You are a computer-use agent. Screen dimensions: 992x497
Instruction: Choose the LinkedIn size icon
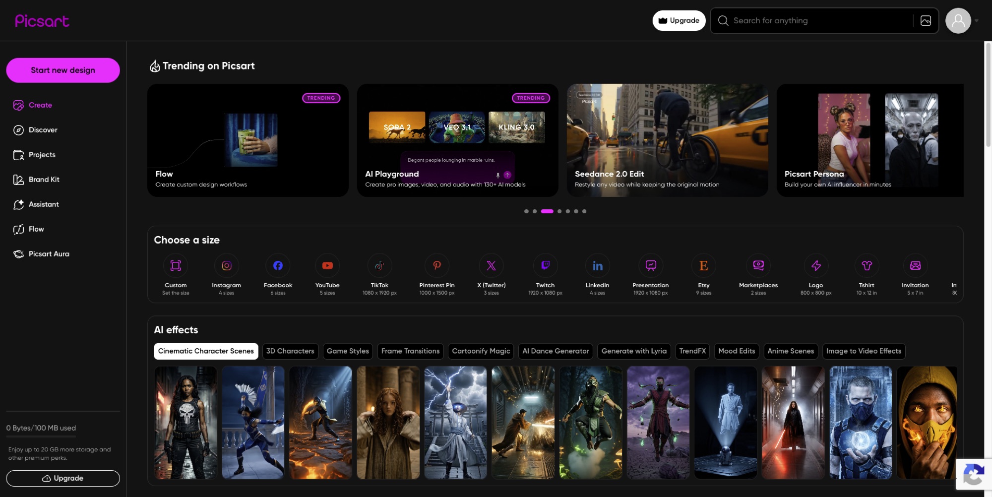pyautogui.click(x=597, y=265)
